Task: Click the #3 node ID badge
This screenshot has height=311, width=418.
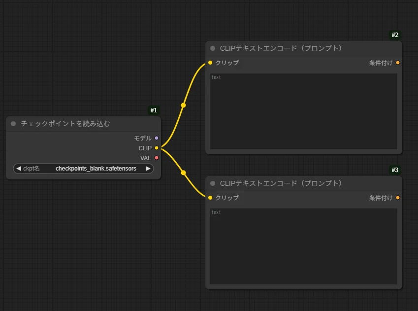Action: [x=395, y=170]
